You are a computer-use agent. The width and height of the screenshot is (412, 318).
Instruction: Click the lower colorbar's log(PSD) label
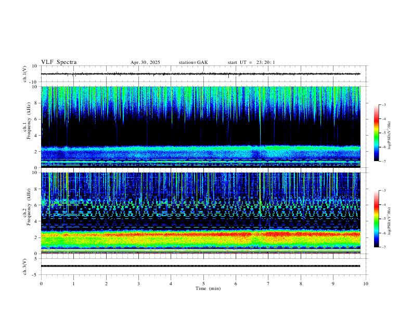point(390,221)
